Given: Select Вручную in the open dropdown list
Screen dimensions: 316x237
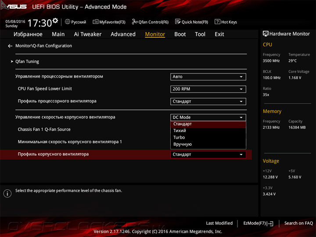Looking at the screenshot, I should (208, 144).
